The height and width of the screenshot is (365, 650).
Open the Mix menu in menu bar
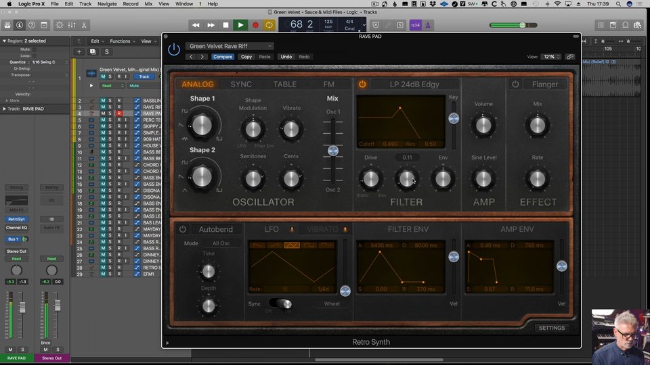pos(148,4)
